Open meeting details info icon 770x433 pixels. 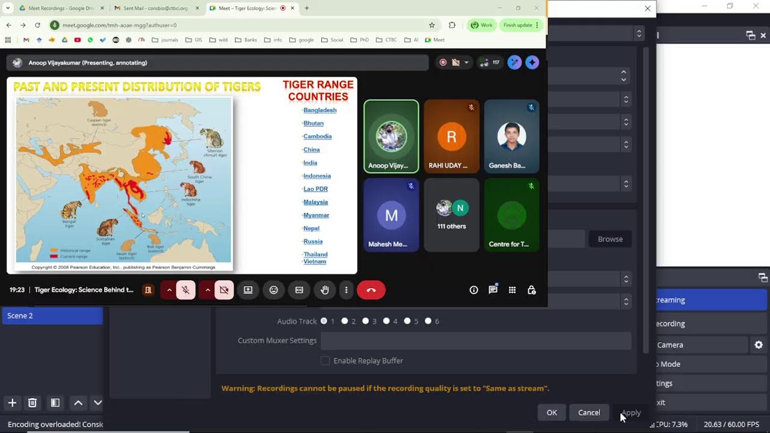pos(474,290)
